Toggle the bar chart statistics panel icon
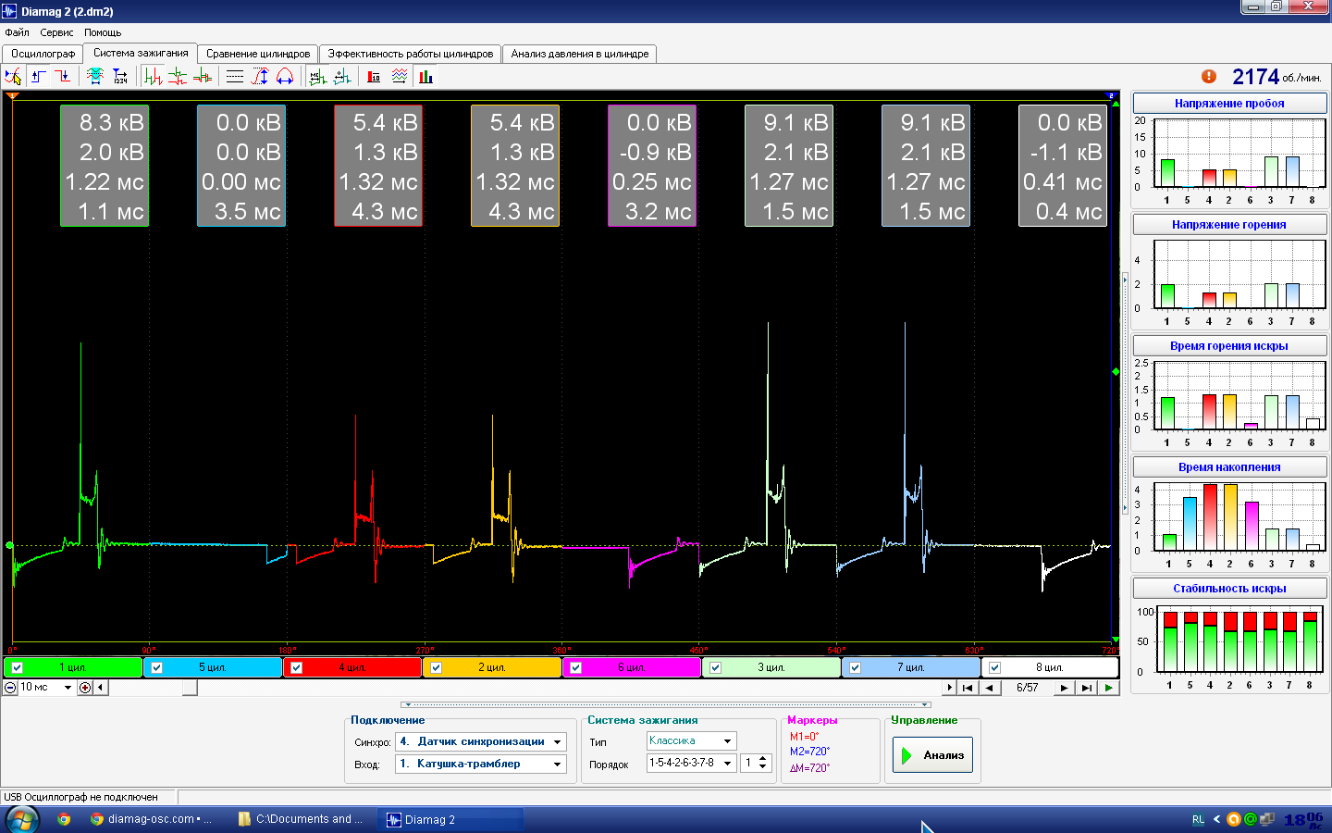 pyautogui.click(x=425, y=77)
